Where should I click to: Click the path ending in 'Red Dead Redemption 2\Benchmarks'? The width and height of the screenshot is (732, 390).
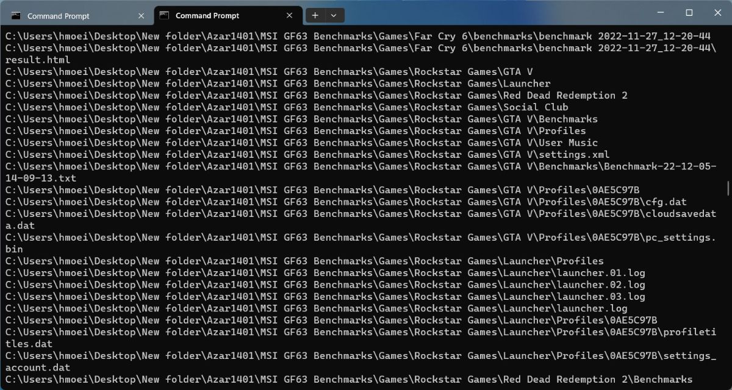349,380
